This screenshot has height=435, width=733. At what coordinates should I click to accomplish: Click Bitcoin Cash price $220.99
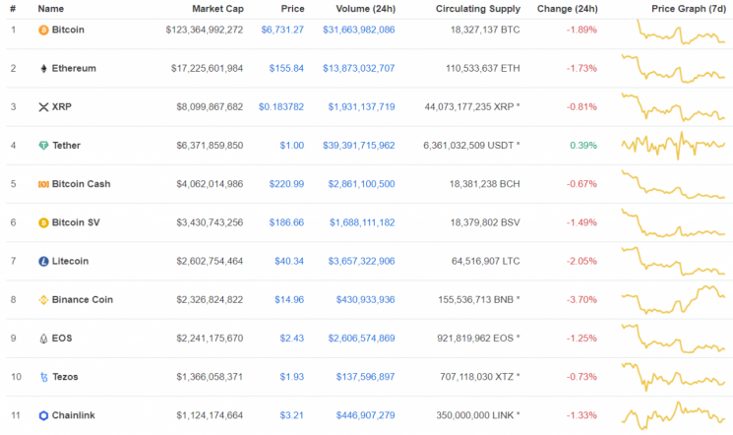click(286, 184)
